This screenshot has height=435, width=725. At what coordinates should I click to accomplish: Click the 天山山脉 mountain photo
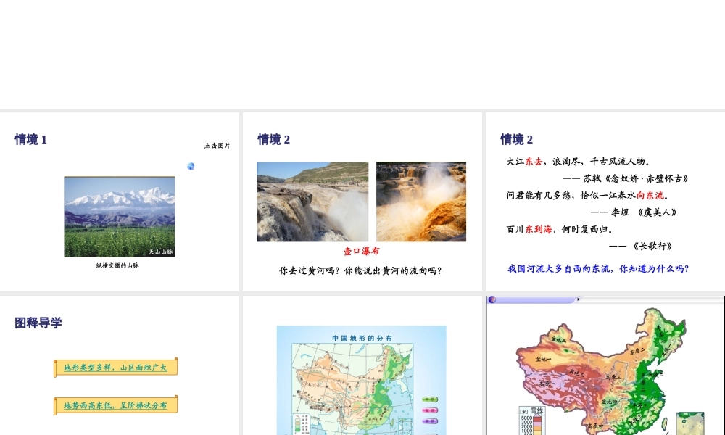tap(120, 217)
